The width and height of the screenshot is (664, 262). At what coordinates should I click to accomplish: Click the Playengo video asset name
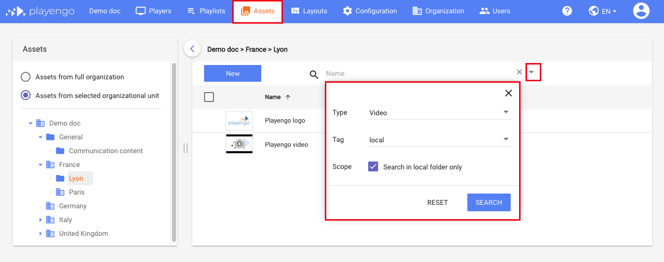pos(286,144)
